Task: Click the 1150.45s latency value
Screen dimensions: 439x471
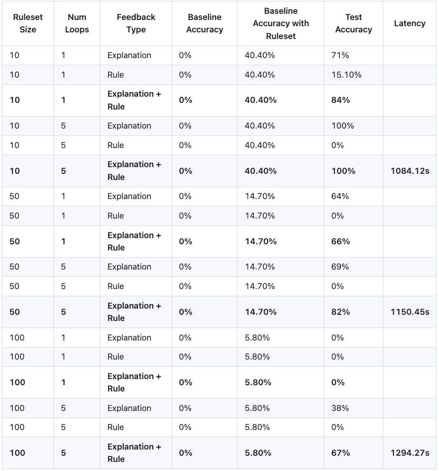Action: [x=410, y=312]
